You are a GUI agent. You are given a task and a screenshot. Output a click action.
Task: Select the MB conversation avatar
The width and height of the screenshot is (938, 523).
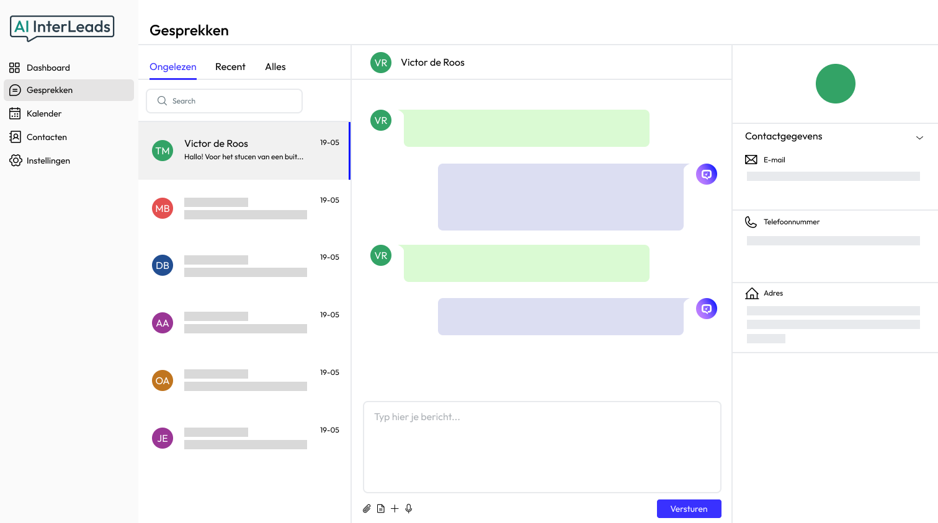click(163, 208)
